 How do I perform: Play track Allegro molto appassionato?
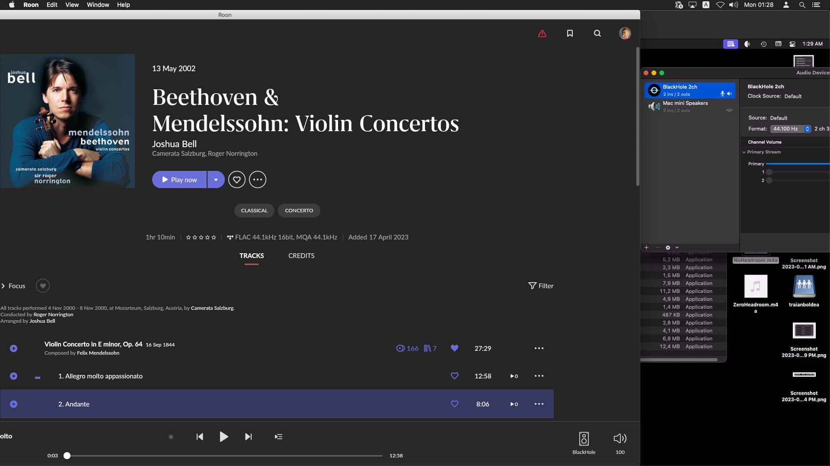click(x=14, y=376)
